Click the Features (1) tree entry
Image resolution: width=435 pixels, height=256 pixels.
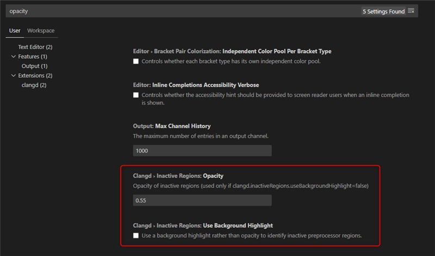(x=33, y=57)
